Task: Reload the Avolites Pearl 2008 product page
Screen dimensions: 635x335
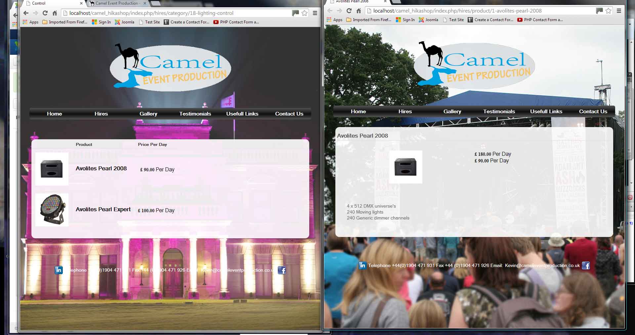Action: (x=349, y=11)
